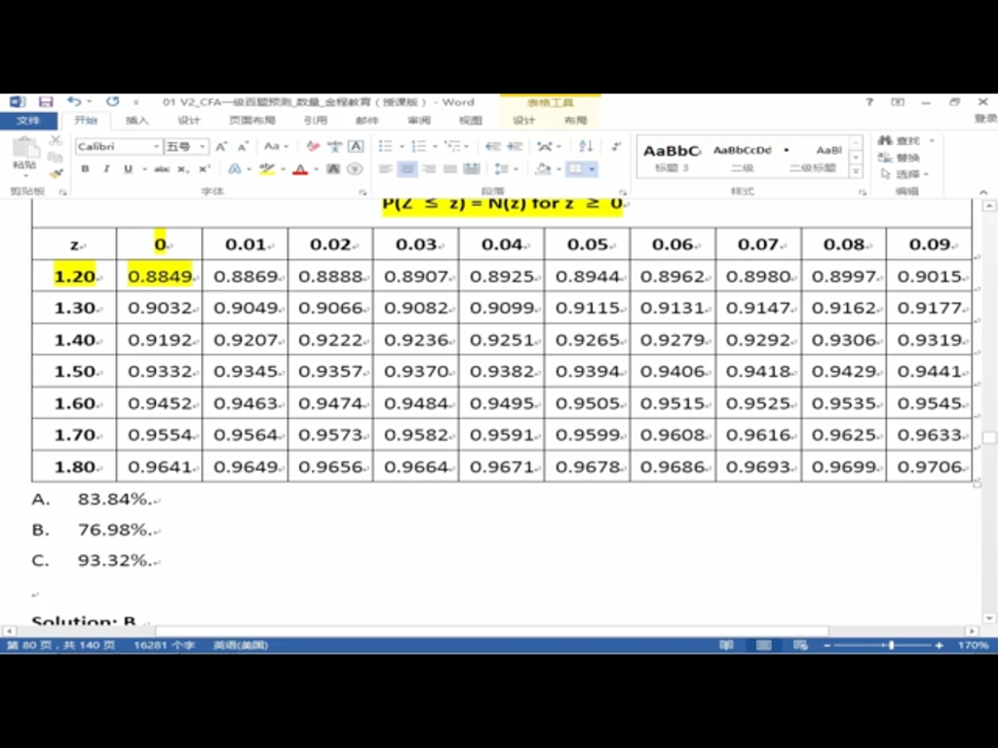
Task: Click the distributed alignment icon
Action: point(472,169)
